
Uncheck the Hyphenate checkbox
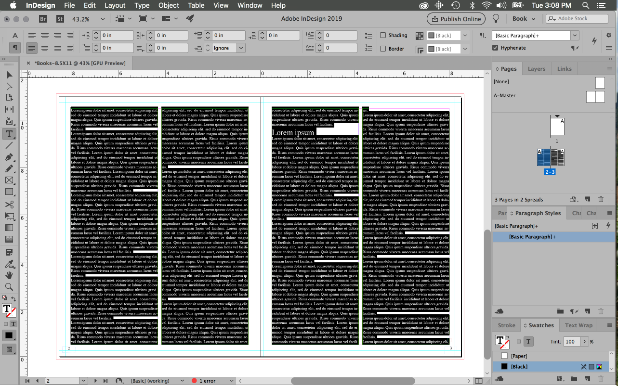[495, 48]
